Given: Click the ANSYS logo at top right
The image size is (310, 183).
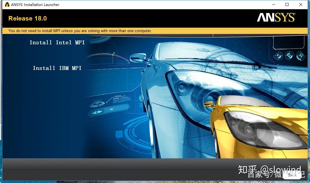Looking at the screenshot, I should pos(275,18).
